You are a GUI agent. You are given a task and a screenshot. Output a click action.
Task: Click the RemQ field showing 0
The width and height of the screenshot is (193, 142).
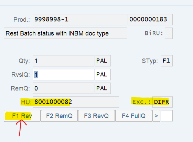coord(63,88)
